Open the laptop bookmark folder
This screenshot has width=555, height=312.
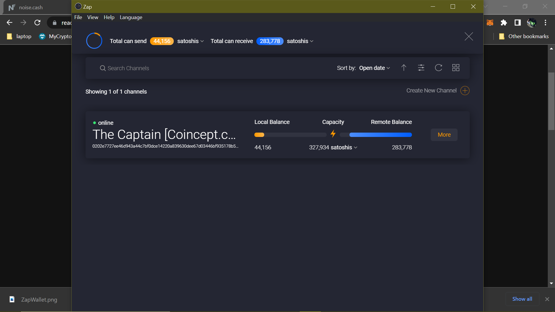tap(19, 36)
